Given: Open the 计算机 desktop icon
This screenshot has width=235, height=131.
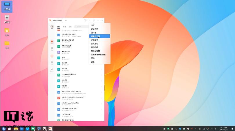Looking at the screenshot, I should 7,6.
